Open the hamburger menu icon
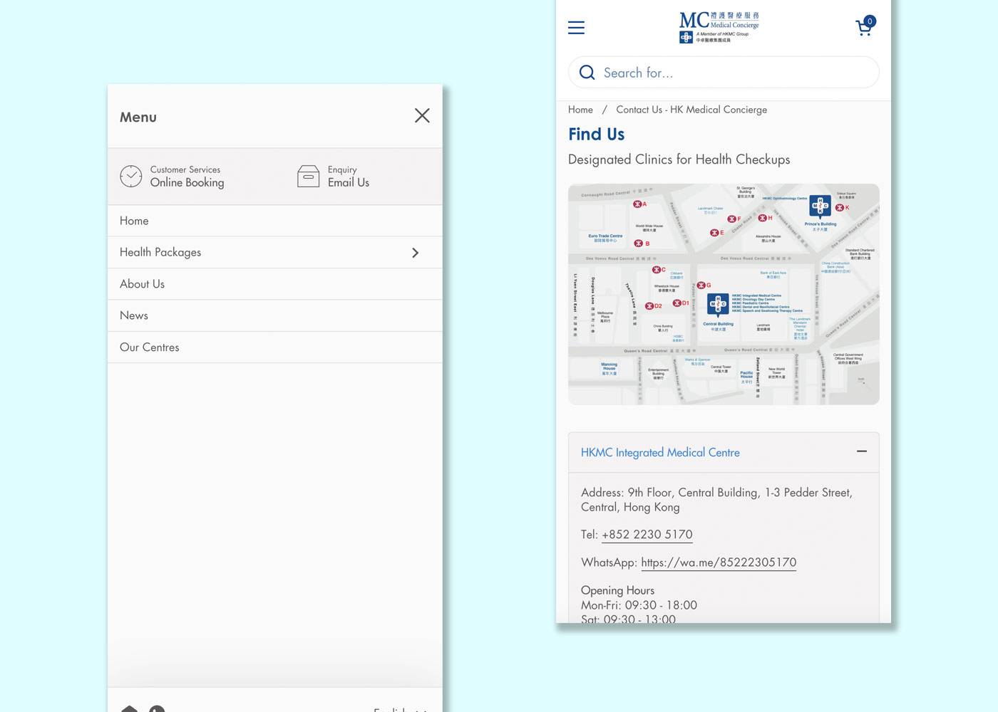The width and height of the screenshot is (998, 712). click(576, 28)
